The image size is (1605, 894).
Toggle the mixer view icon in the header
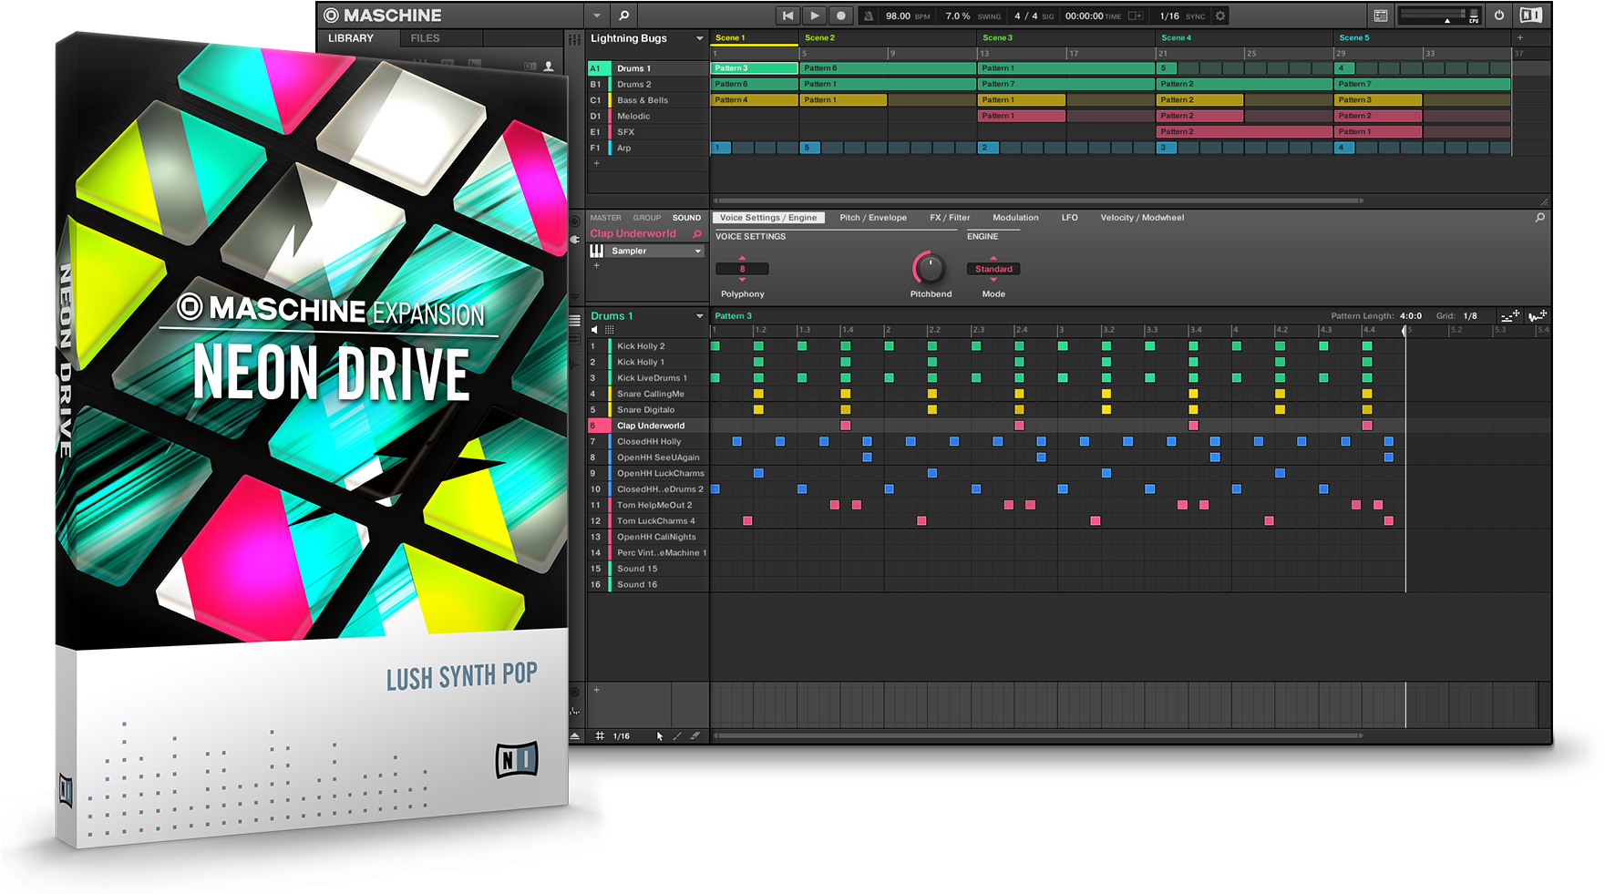[x=1381, y=15]
